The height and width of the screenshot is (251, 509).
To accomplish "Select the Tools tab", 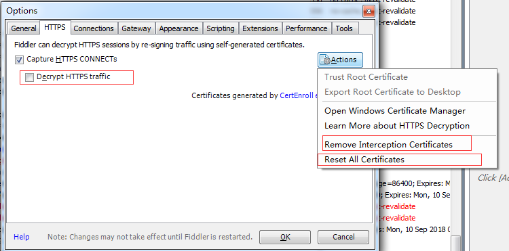I will (344, 28).
